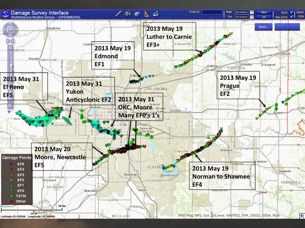Open the More... button
This screenshot has height=228, width=305.
263,27
